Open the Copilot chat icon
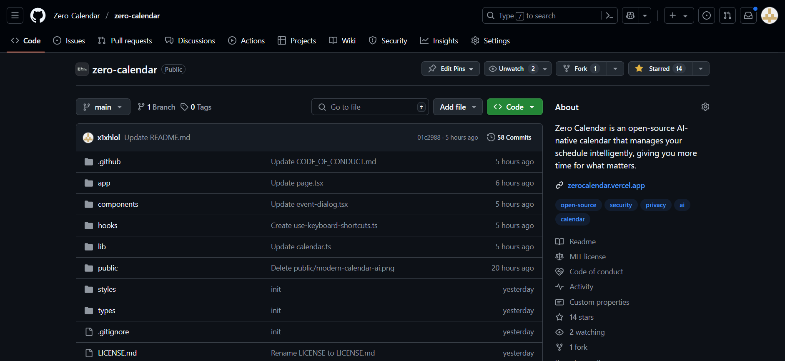 pyautogui.click(x=630, y=15)
